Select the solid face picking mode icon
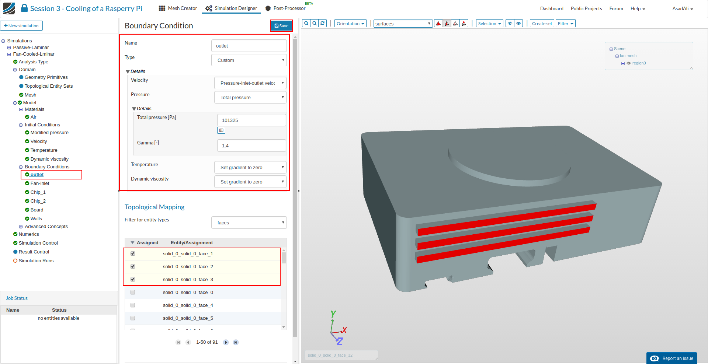The height and width of the screenshot is (364, 708). (438, 24)
